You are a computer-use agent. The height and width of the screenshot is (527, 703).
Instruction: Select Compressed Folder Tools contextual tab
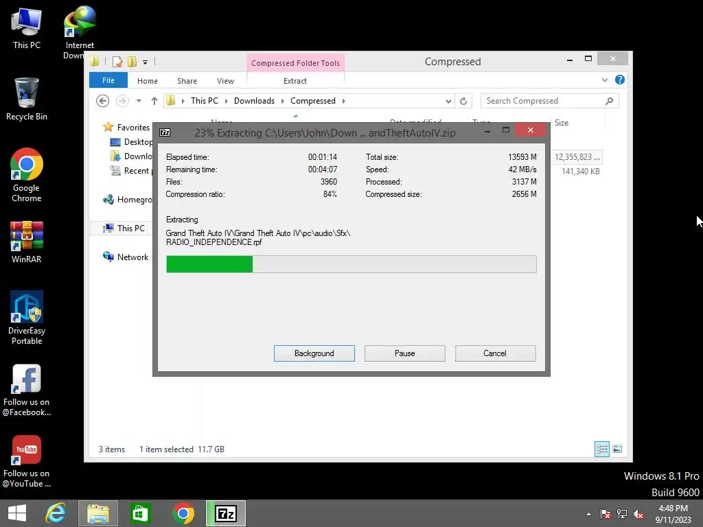[295, 63]
